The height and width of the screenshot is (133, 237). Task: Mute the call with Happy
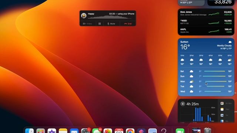tap(111, 24)
